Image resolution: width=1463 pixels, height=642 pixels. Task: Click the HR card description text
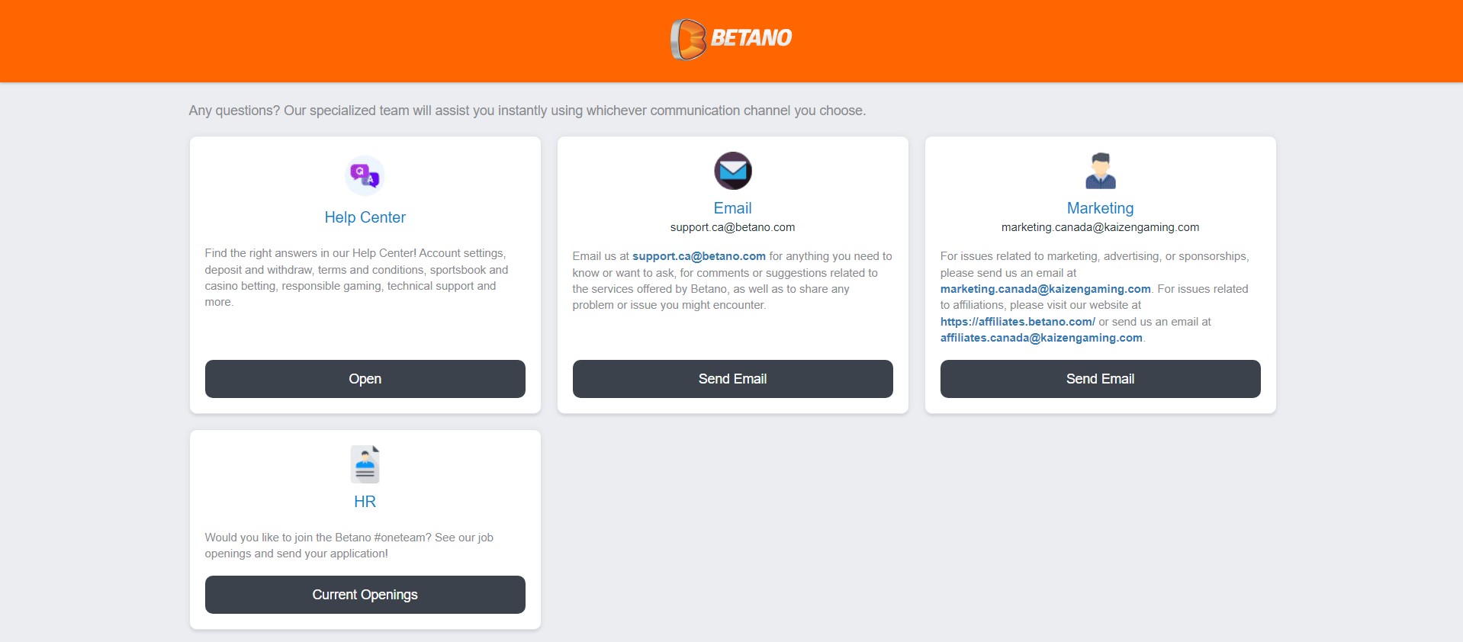349,545
